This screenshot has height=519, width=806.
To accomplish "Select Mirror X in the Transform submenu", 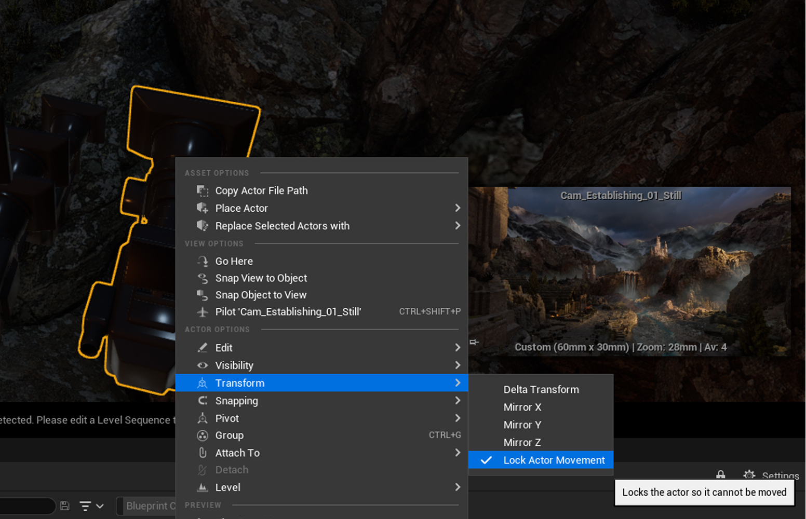I will (x=541, y=407).
